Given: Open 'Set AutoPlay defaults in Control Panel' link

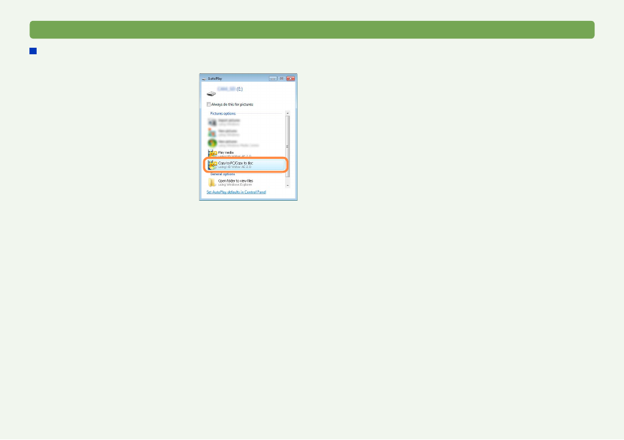Looking at the screenshot, I should tap(236, 192).
